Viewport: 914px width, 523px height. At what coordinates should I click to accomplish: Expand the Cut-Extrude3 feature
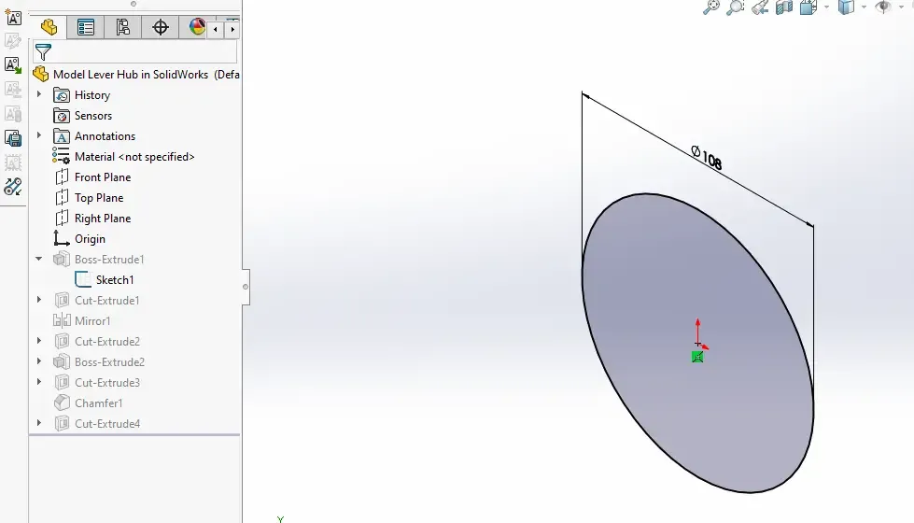pos(39,382)
